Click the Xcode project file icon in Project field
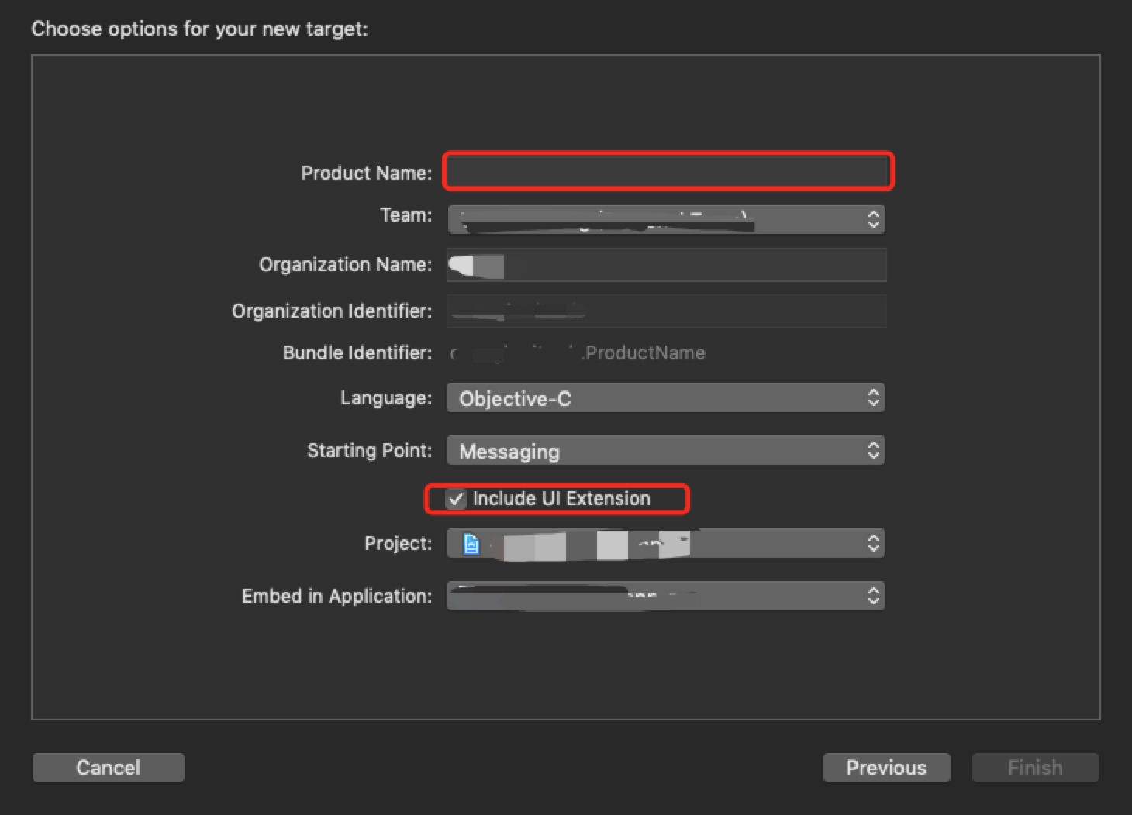The width and height of the screenshot is (1132, 815). tap(471, 545)
